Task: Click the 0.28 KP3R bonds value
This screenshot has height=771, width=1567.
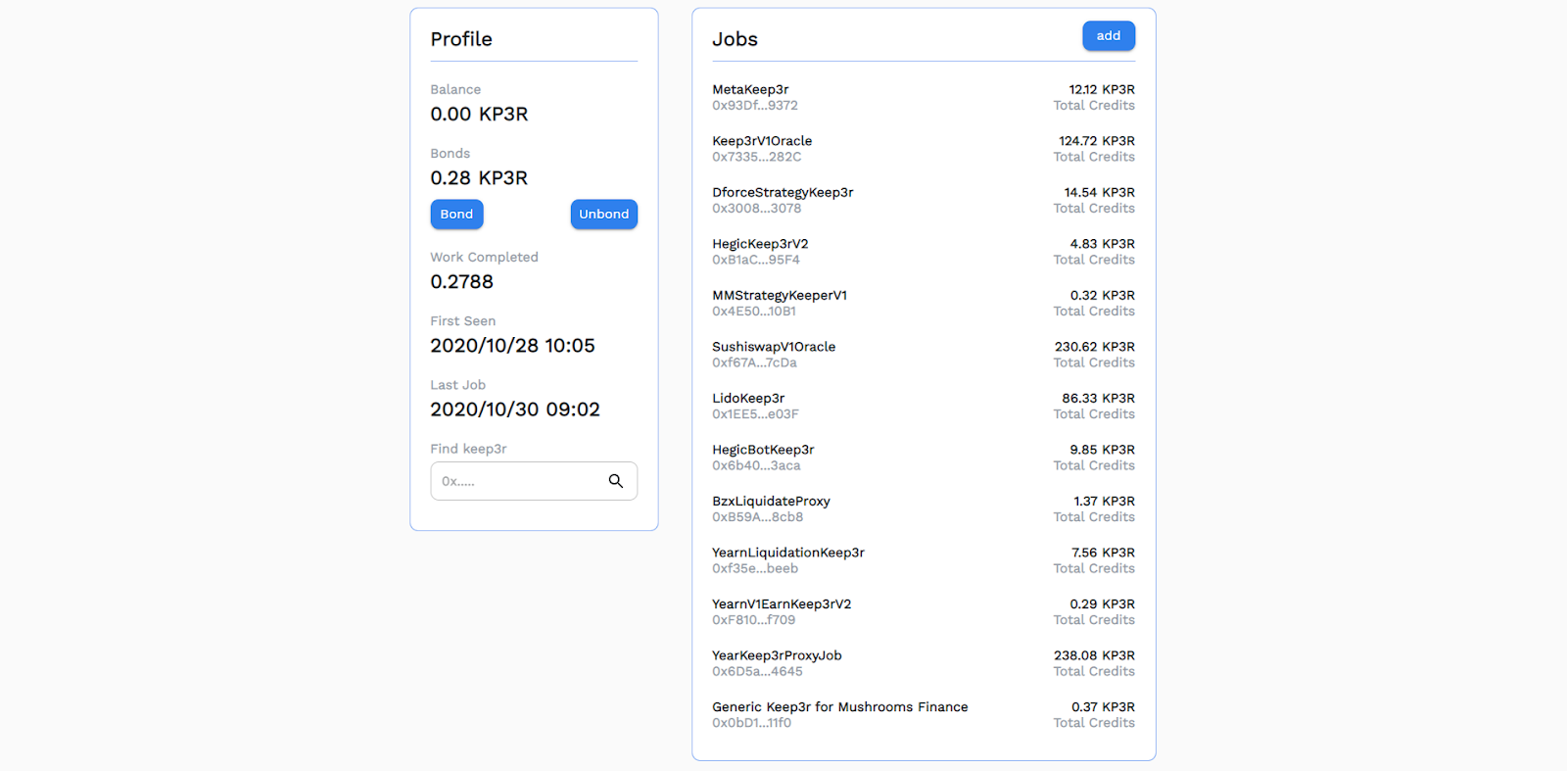Action: (479, 177)
